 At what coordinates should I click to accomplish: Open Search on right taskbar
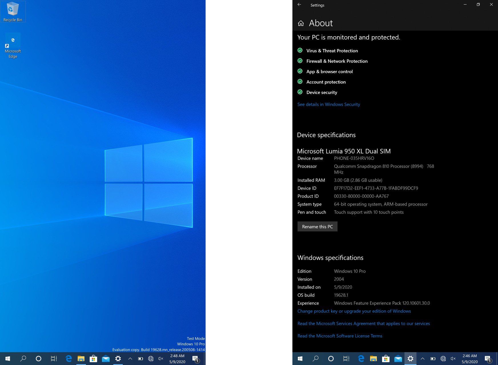[316, 358]
